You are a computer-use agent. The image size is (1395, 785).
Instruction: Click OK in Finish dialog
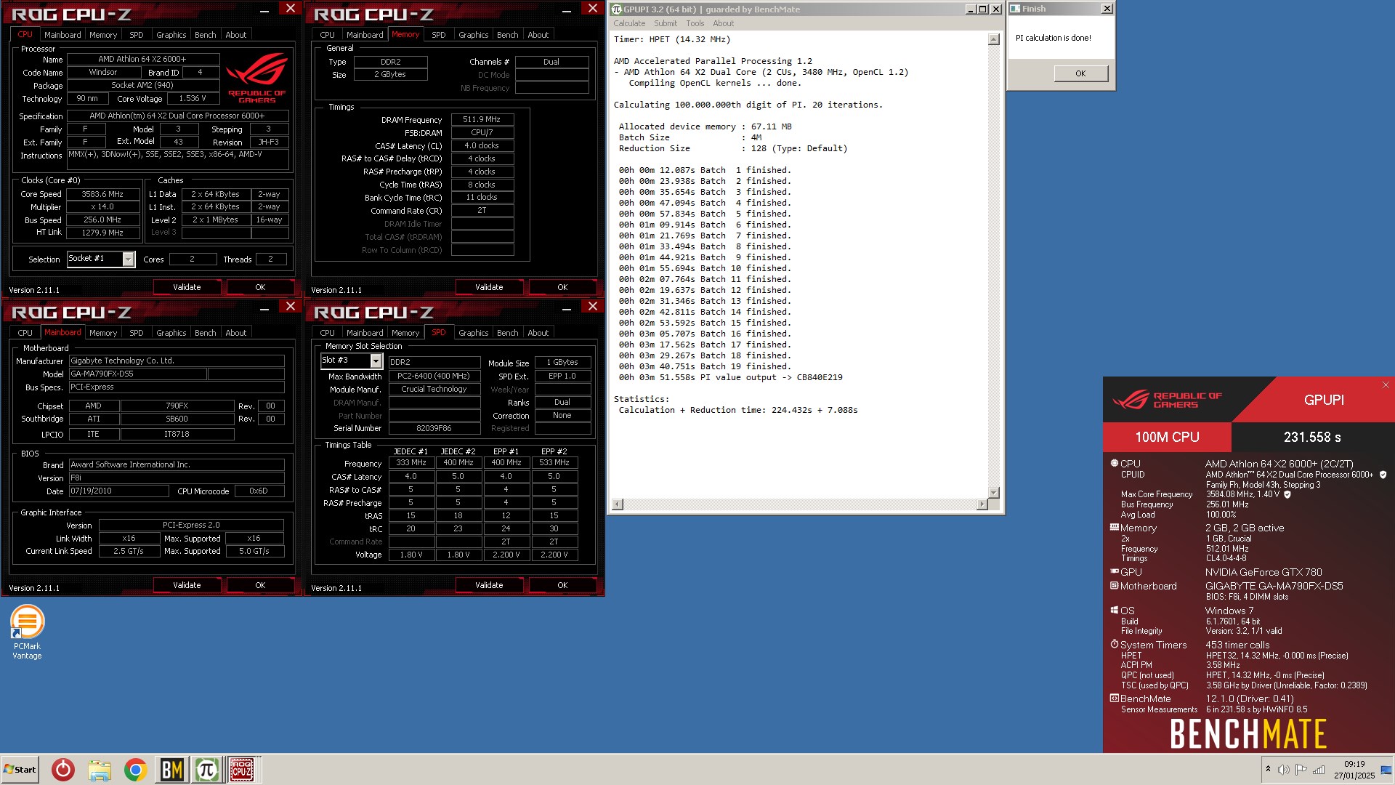(x=1080, y=73)
